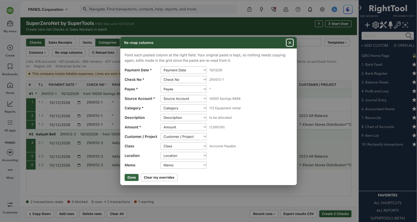Click RightTool key icon
This screenshot has width=417, height=222.
click(x=397, y=25)
